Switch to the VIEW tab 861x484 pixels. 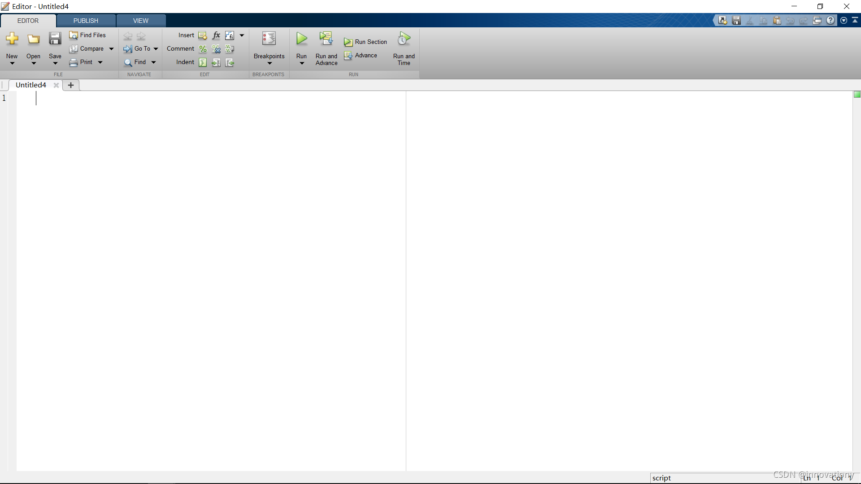point(140,21)
